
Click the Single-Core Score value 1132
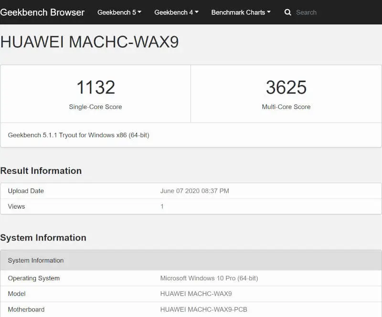[95, 87]
